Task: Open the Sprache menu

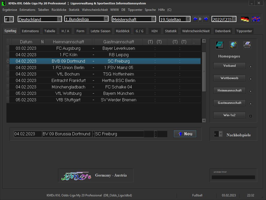Action: [150, 10]
